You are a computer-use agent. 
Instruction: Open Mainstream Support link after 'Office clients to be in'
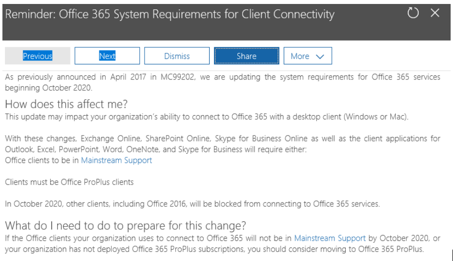(x=116, y=160)
